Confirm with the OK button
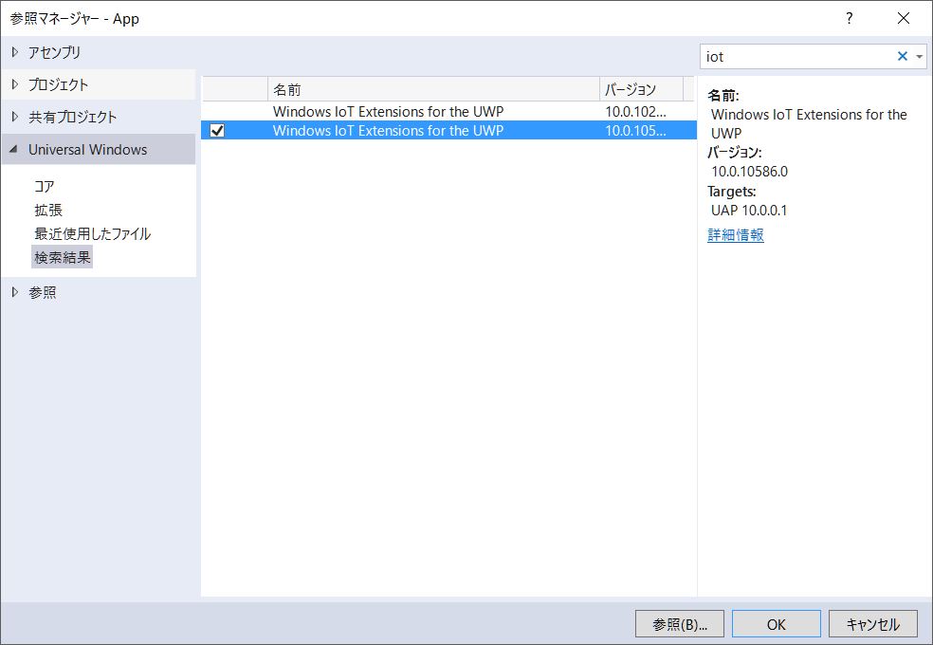 pyautogui.click(x=776, y=623)
